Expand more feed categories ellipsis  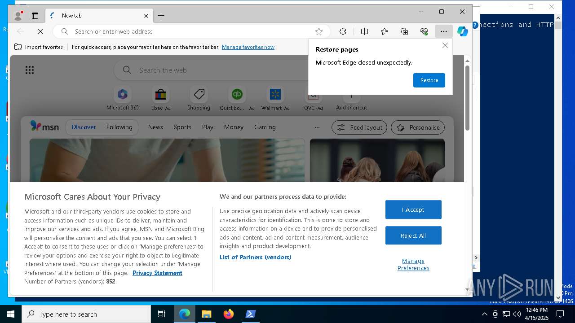coord(317,127)
